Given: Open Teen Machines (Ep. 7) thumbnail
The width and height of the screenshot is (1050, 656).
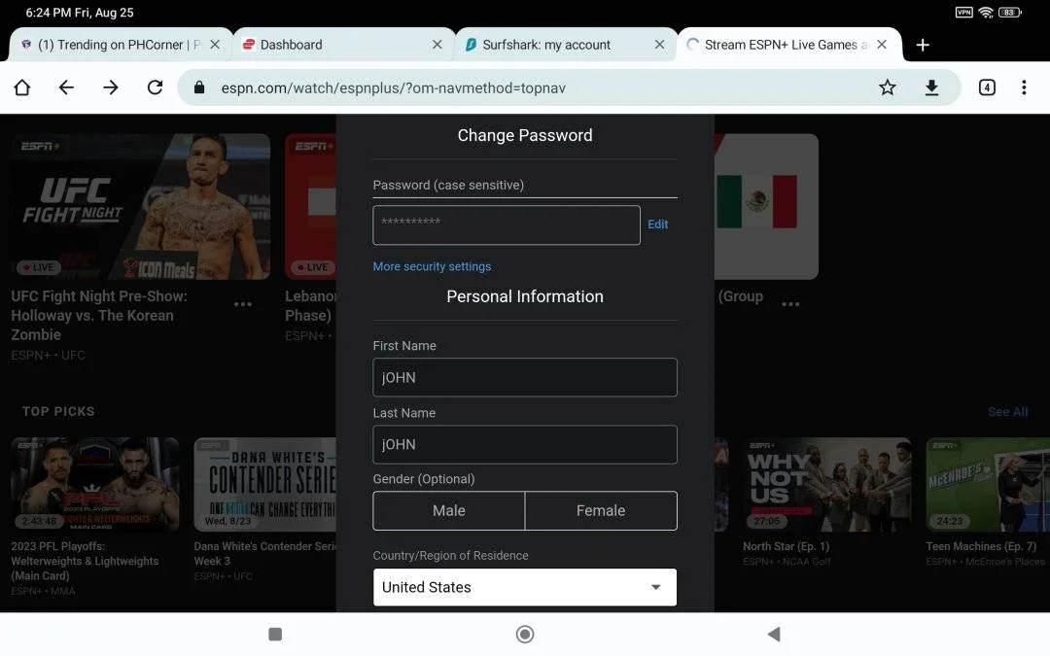Looking at the screenshot, I should click(x=988, y=485).
